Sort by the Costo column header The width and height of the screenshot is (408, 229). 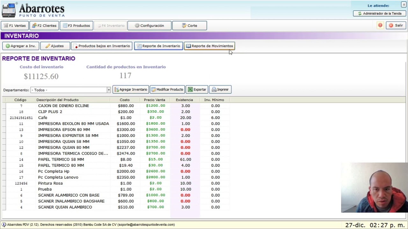click(125, 100)
